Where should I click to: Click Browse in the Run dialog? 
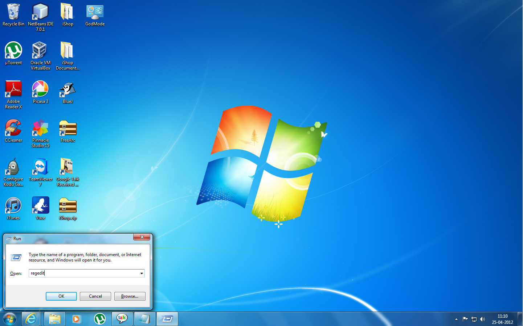[130, 296]
